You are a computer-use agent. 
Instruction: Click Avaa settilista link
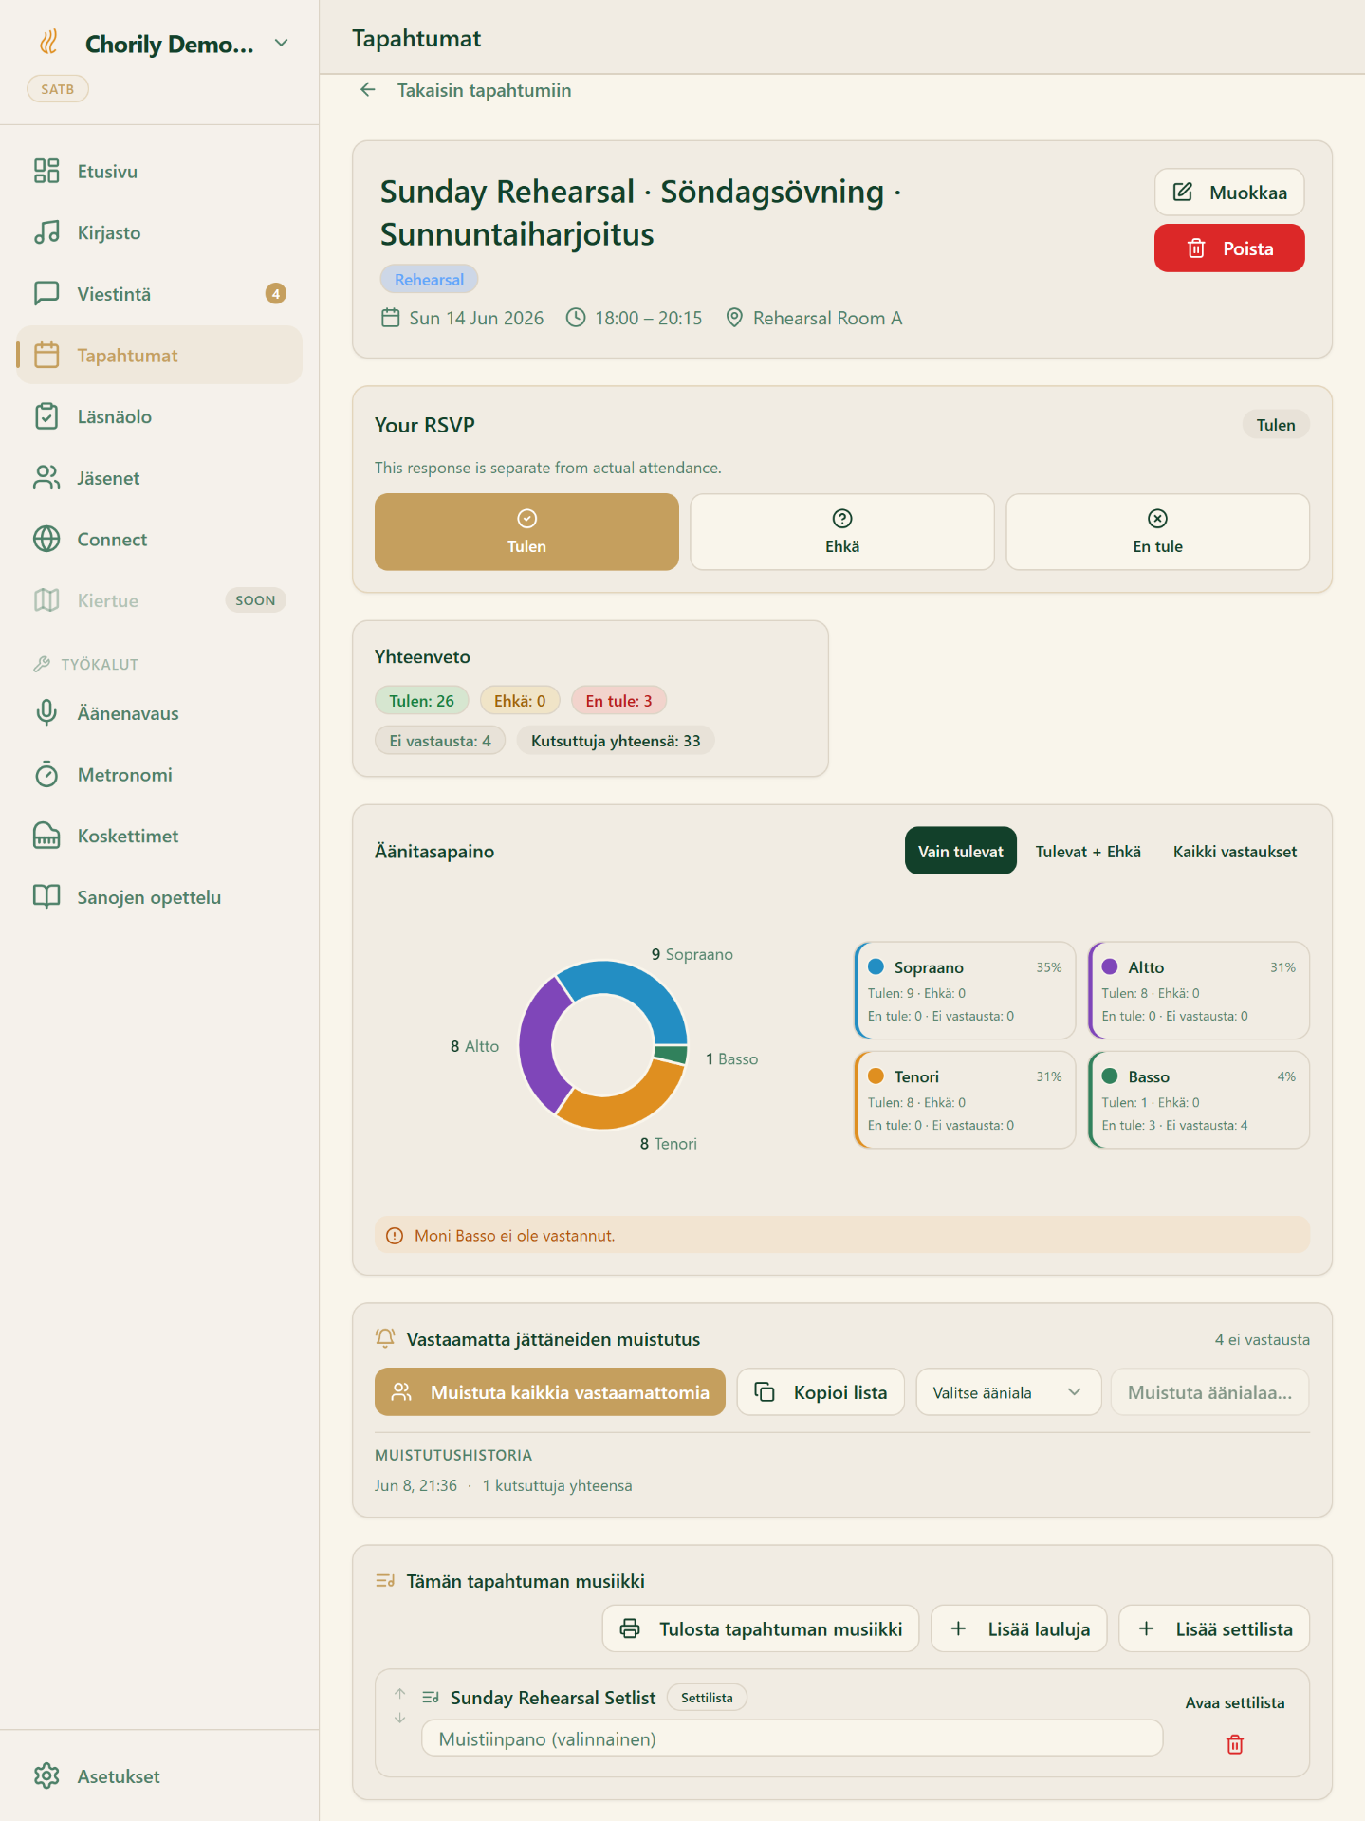pos(1234,1702)
